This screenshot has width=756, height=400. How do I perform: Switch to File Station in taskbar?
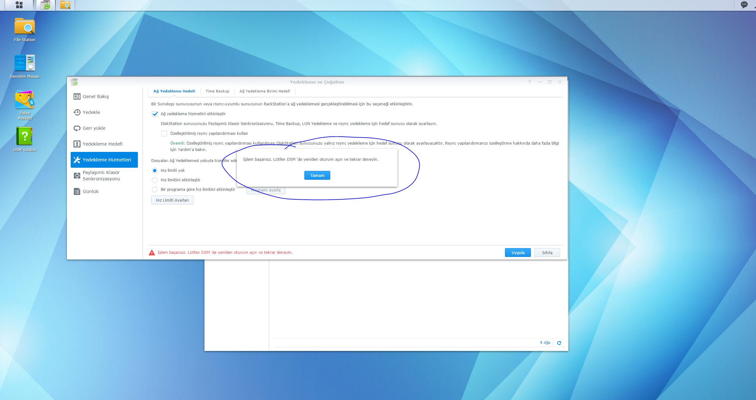coord(65,5)
